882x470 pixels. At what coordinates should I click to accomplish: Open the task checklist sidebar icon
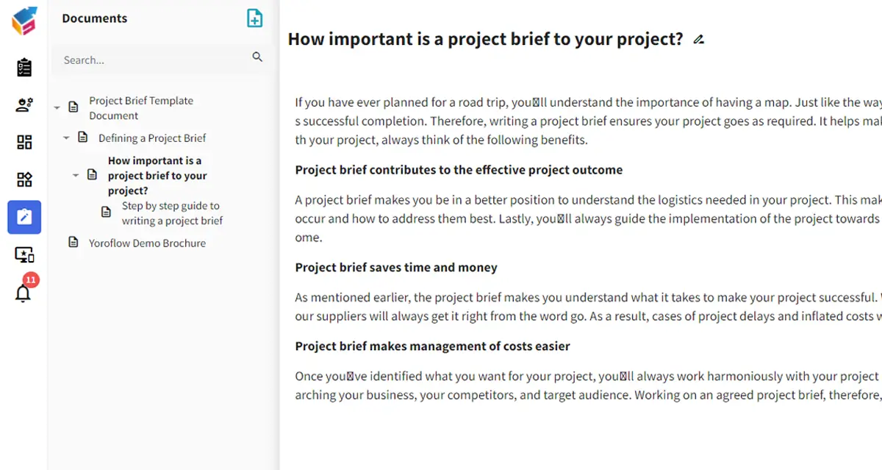(24, 68)
